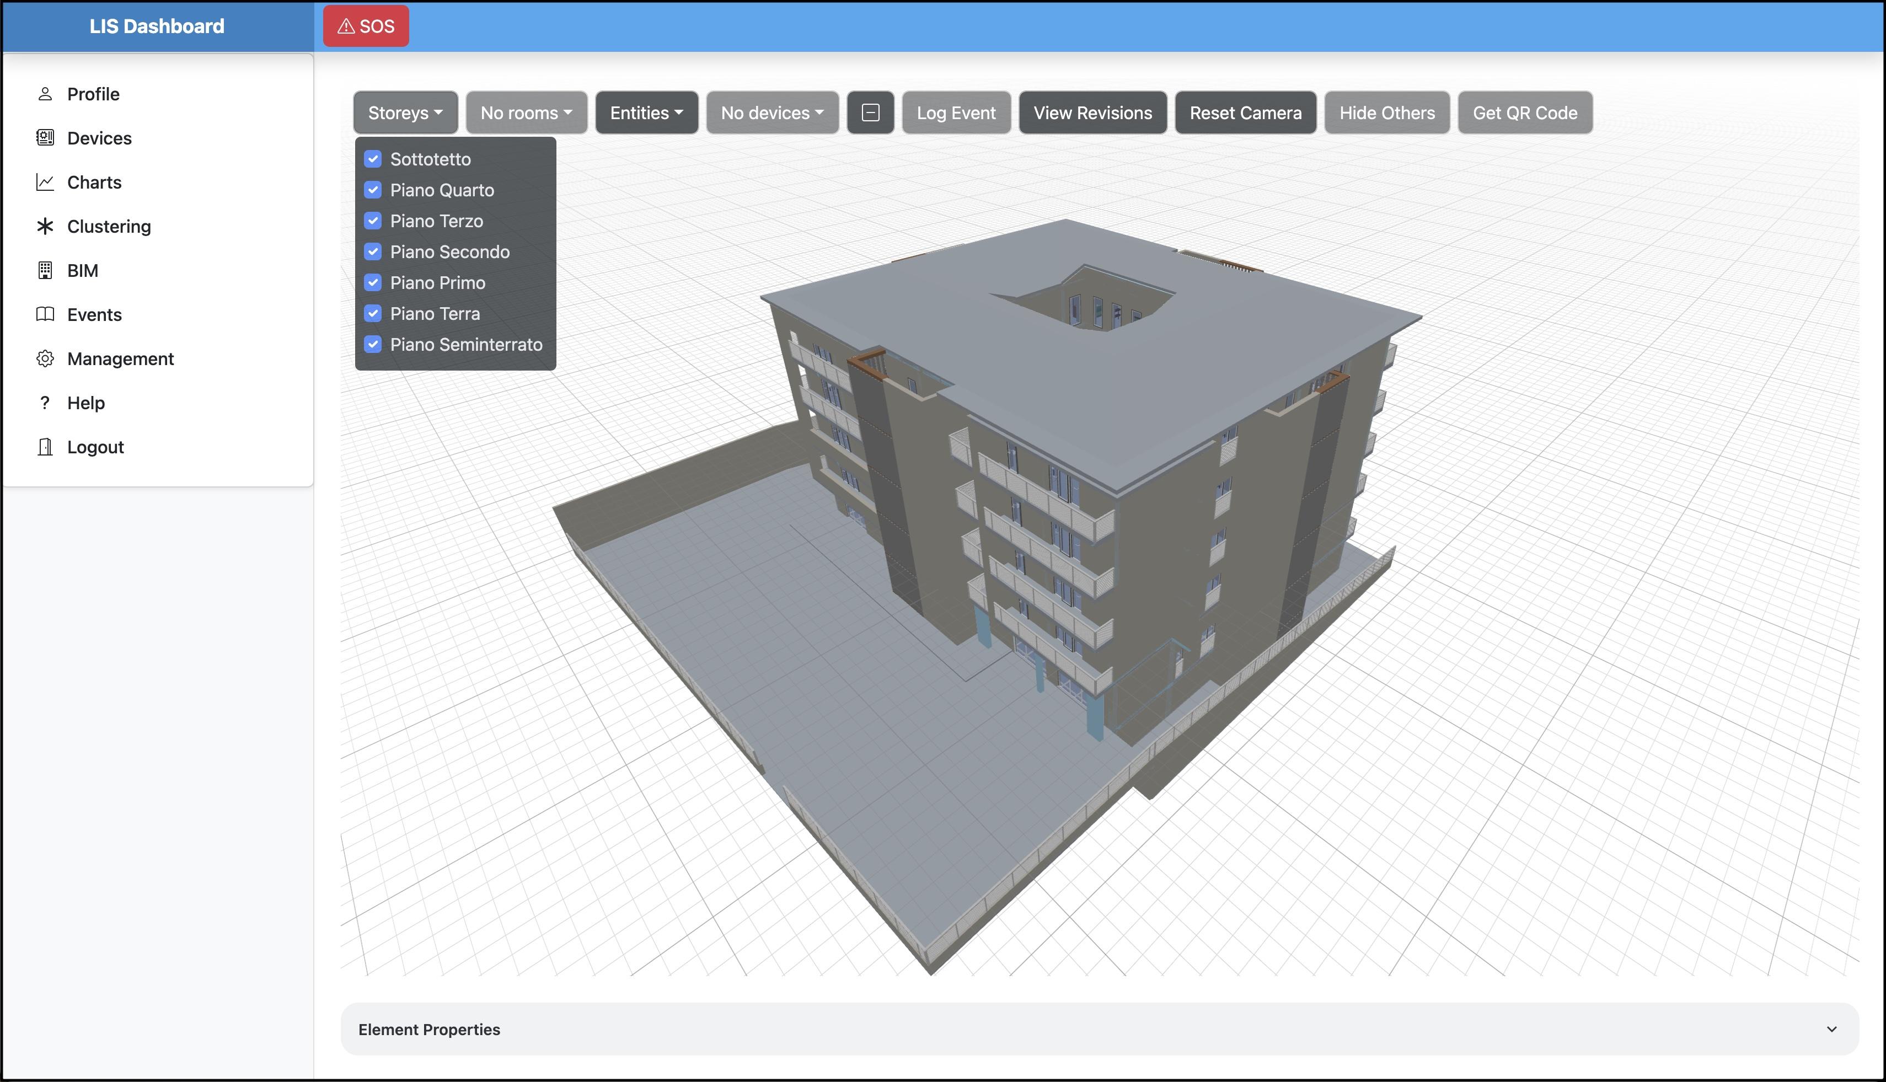Uncheck the Piano Seminterrato checkbox
The height and width of the screenshot is (1082, 1886).
[373, 344]
